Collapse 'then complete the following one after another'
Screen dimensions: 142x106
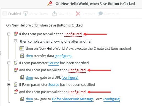[15, 41]
